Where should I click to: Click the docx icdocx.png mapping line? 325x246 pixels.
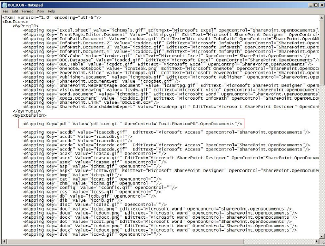(160, 217)
